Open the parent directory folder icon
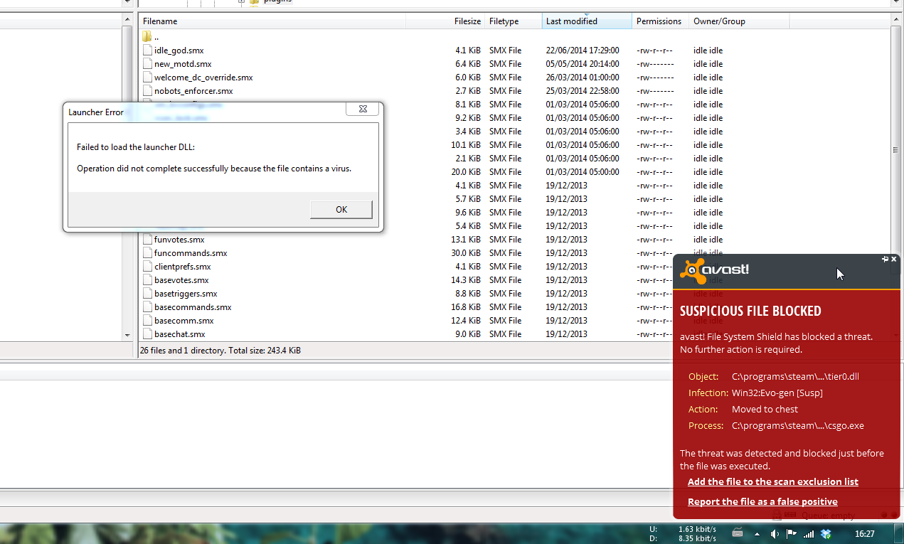Screen dimensions: 904x544 coord(147,36)
